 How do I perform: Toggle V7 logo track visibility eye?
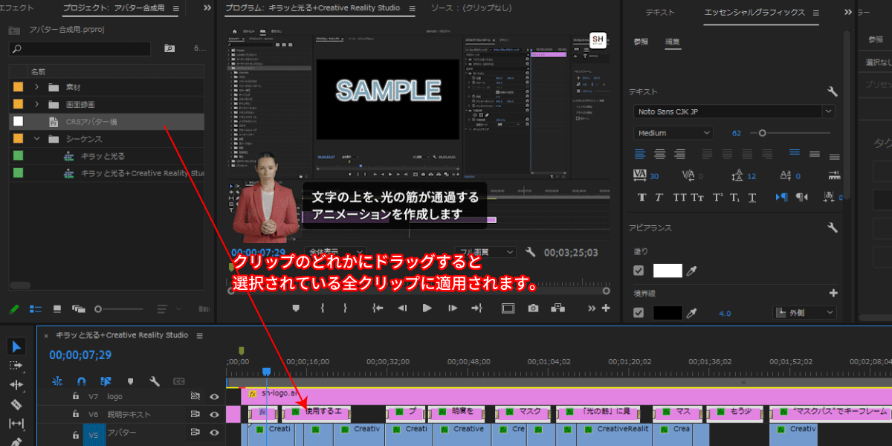pos(214,396)
